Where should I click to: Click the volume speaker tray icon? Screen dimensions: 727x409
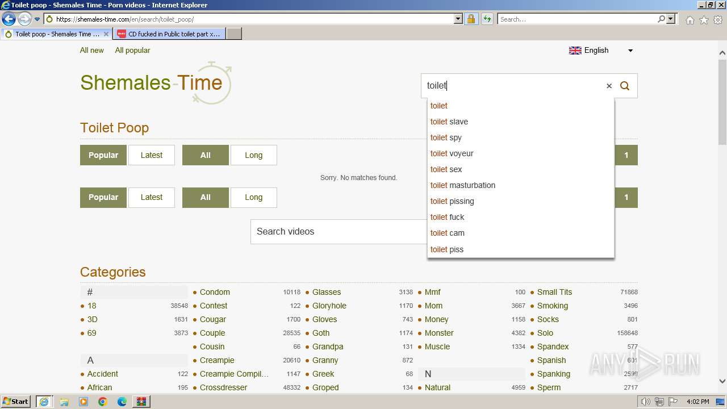point(646,402)
